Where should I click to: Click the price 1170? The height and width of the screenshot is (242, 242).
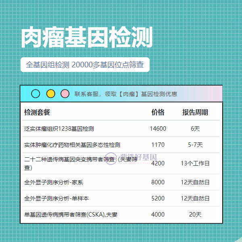point(158,145)
